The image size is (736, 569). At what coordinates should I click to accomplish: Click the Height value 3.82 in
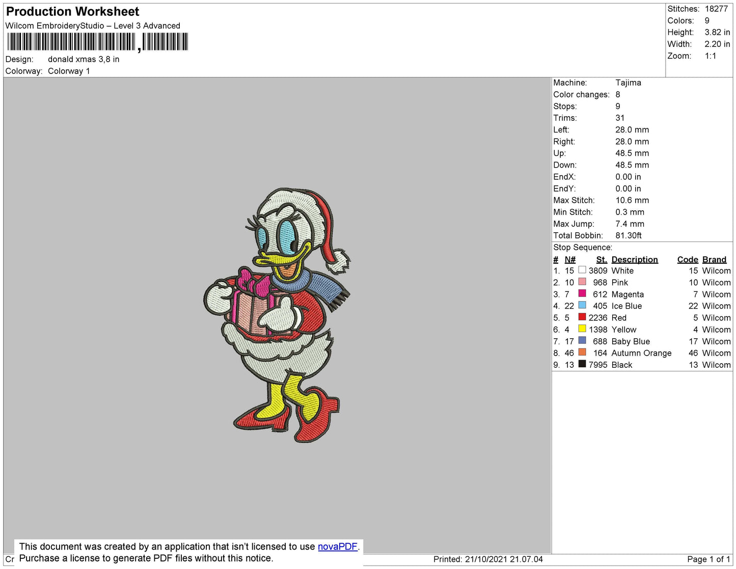point(717,33)
